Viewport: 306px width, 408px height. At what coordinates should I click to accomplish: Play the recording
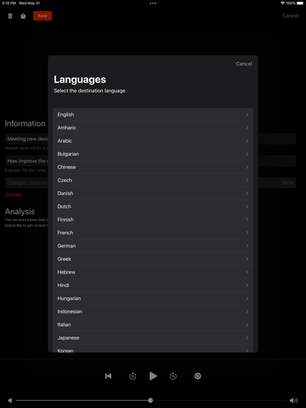click(x=153, y=376)
